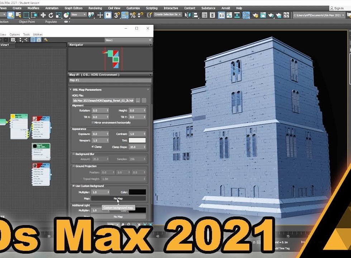The width and height of the screenshot is (351, 258).
Task: Open Select by Name tool
Action: pyautogui.click(x=19, y=15)
